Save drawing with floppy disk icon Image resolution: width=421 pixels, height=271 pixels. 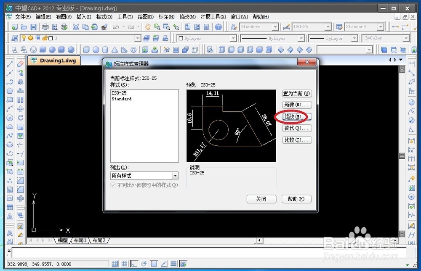pyautogui.click(x=33, y=27)
